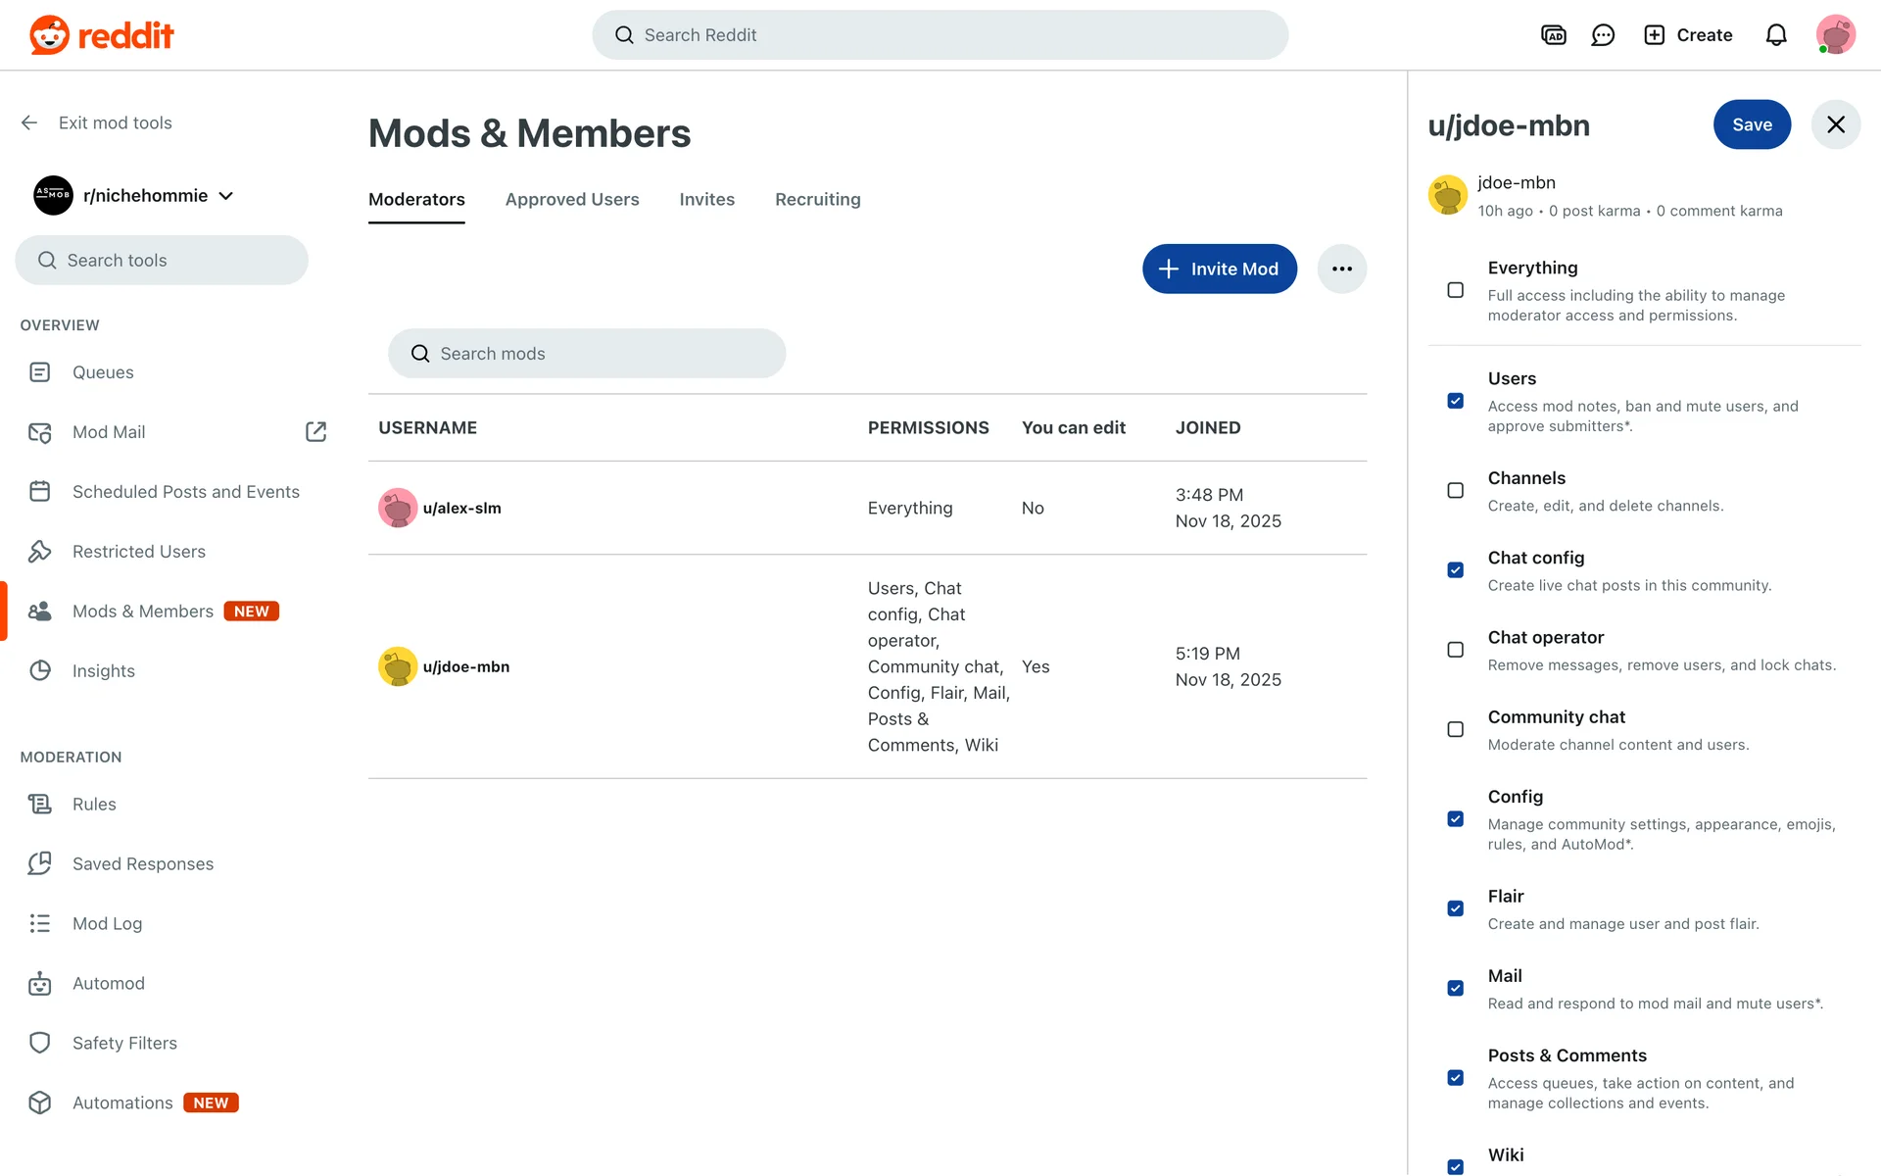Open Automod settings
This screenshot has height=1176, width=1881.
108,983
